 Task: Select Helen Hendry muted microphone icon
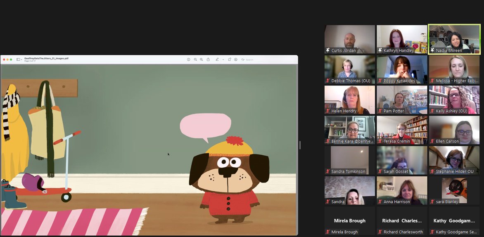point(328,111)
